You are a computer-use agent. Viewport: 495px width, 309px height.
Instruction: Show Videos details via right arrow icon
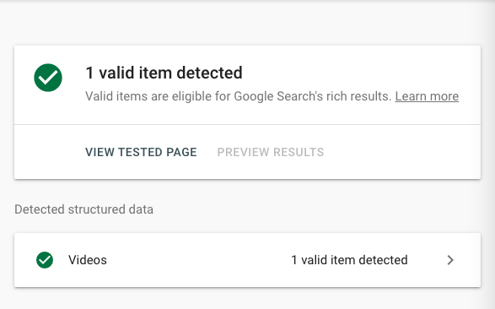[x=450, y=260]
